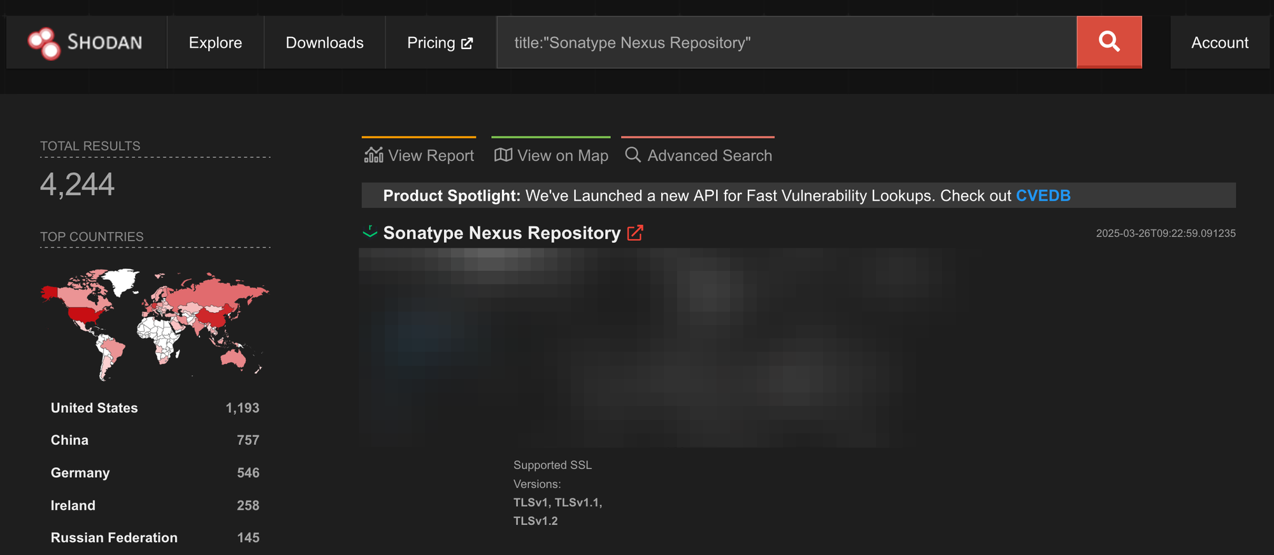Filter results by China

coord(69,440)
